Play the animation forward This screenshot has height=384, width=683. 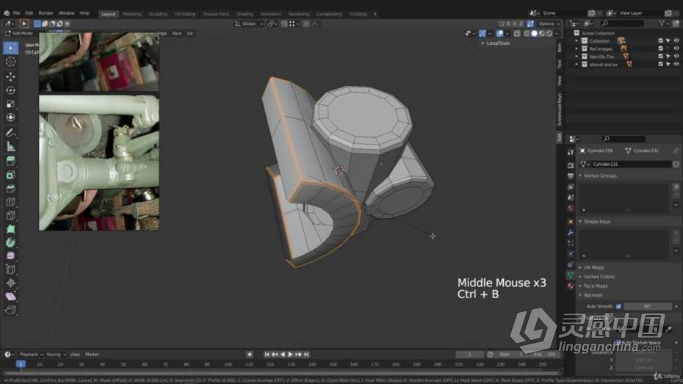pos(291,355)
